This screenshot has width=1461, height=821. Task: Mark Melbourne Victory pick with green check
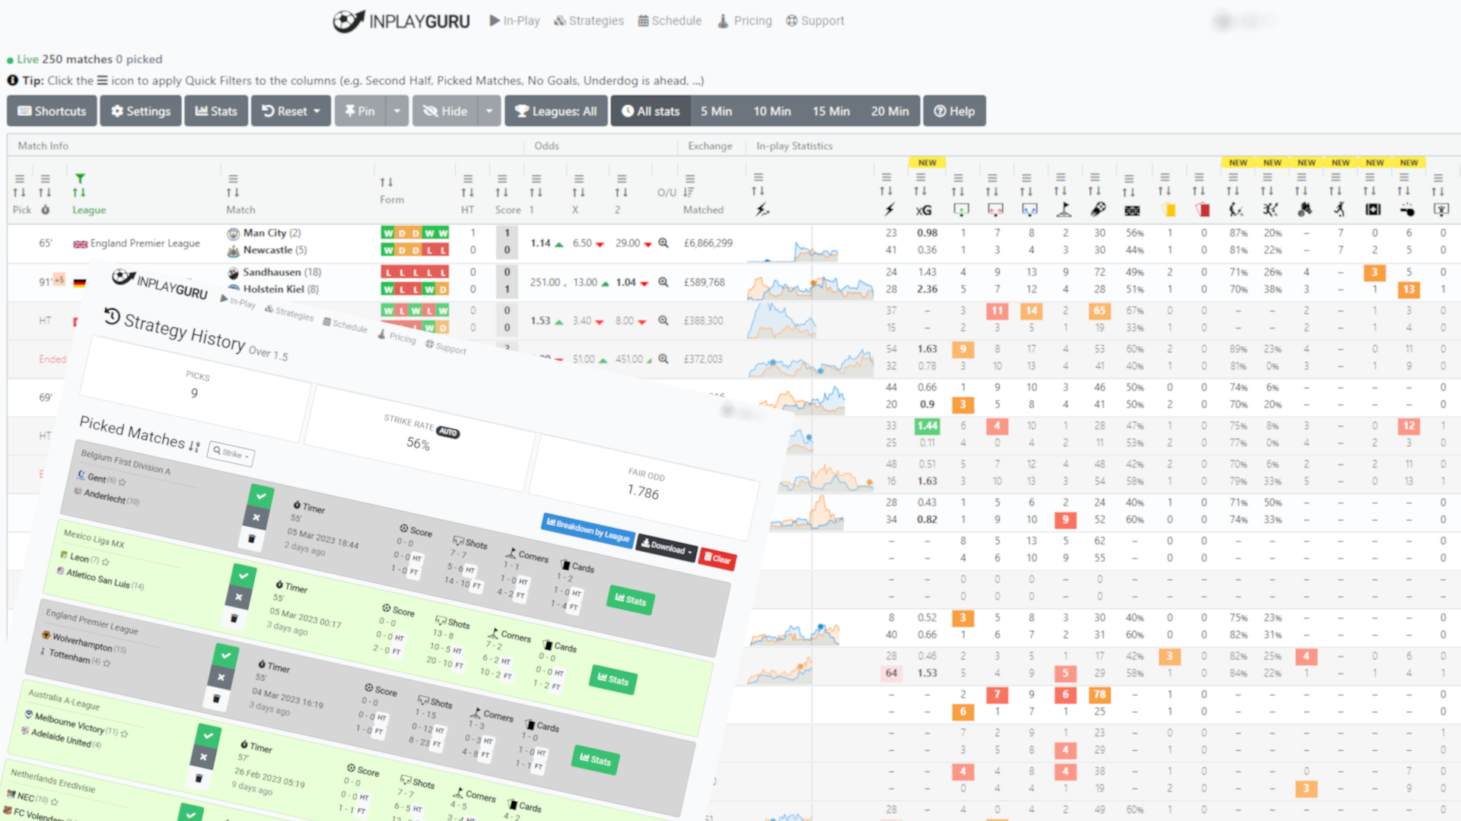point(208,735)
